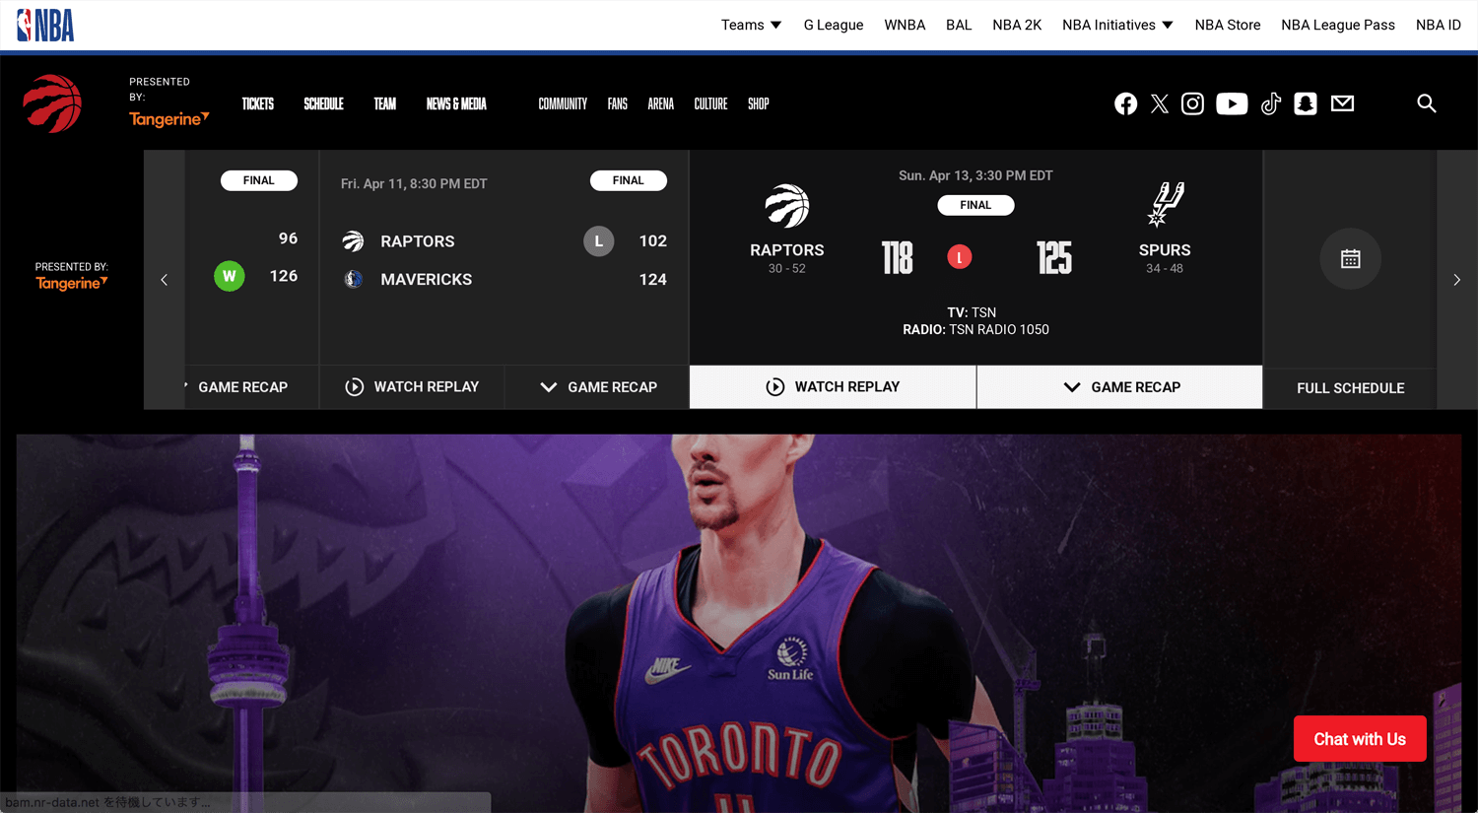Viewport: 1478px width, 813px height.
Task: Open the Tickets menu item
Action: pyautogui.click(x=258, y=103)
